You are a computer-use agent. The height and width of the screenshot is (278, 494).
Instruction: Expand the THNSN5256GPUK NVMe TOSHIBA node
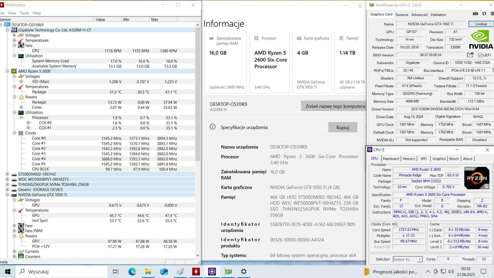pyautogui.click(x=7, y=185)
